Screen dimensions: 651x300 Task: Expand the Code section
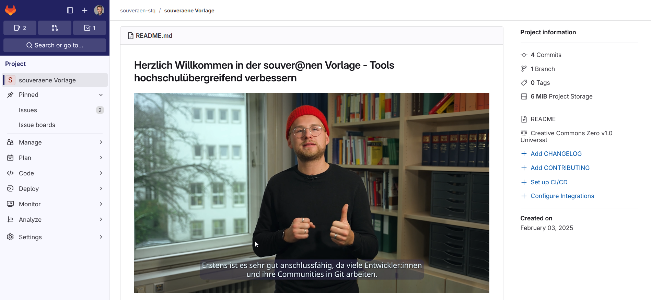click(55, 173)
